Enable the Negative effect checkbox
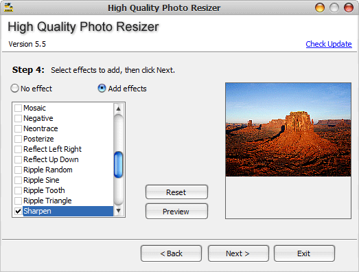The image size is (359, 272). coord(18,118)
